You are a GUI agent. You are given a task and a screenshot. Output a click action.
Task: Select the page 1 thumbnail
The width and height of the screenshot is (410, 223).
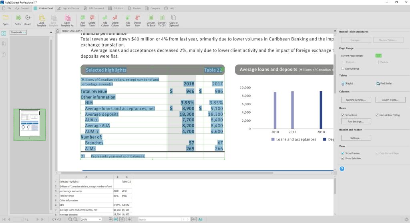click(30, 123)
